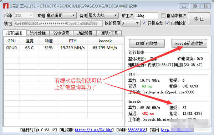
Task: Click the 矿池切换 0/0 status text
Action: coord(190,59)
